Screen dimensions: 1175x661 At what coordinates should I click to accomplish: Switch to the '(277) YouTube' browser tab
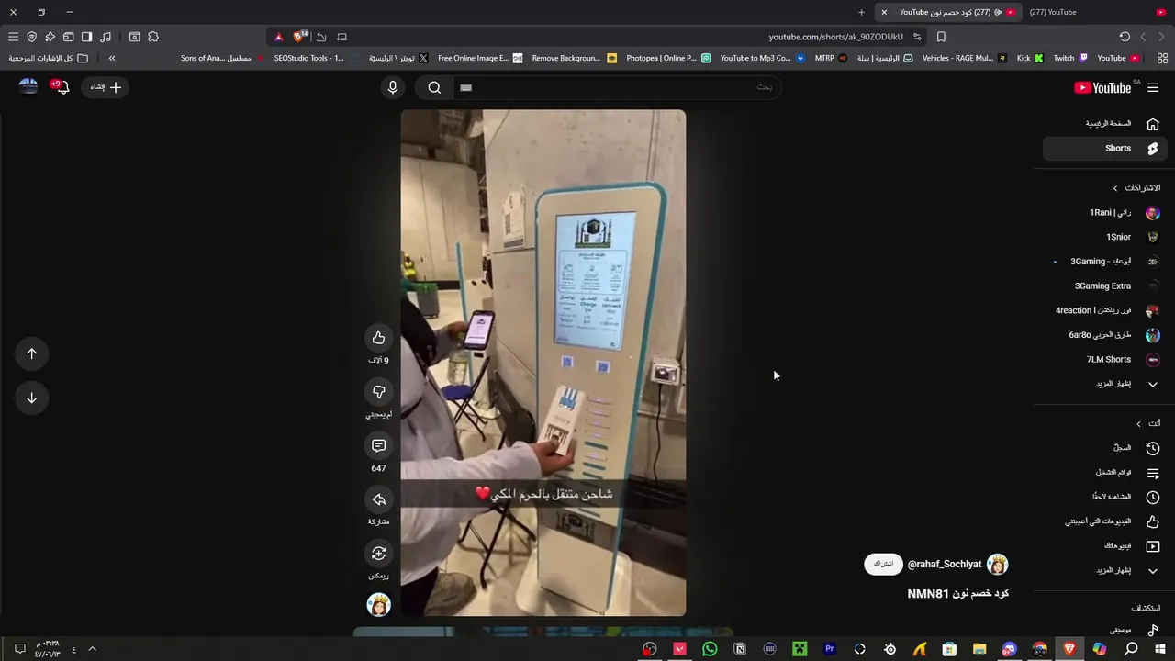1097,12
